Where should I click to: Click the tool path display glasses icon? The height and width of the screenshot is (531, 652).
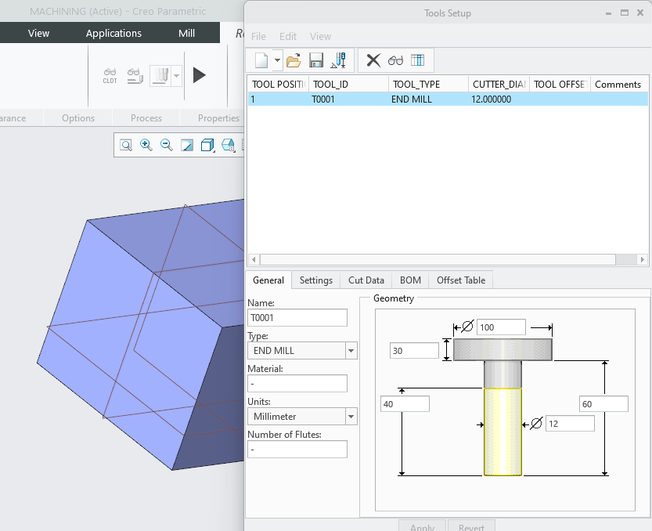(x=135, y=76)
